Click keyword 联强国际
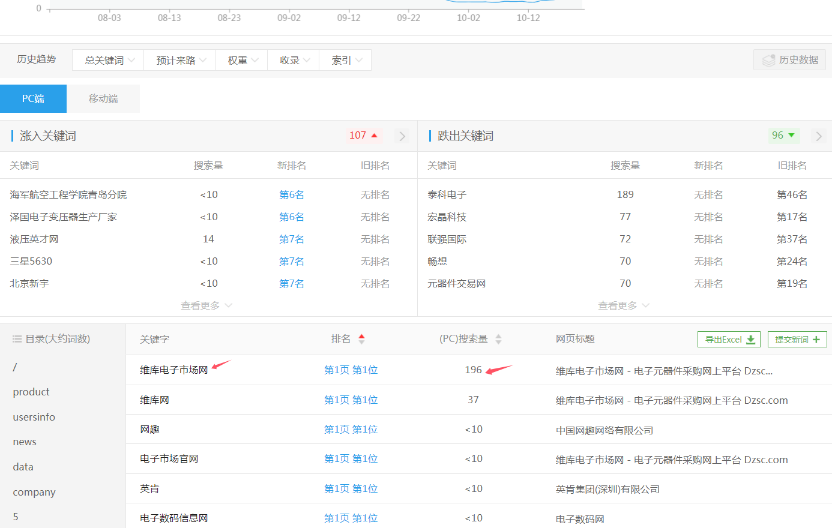The height and width of the screenshot is (528, 832). (x=447, y=239)
